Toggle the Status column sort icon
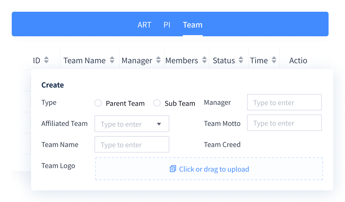345x202 pixels. point(241,60)
